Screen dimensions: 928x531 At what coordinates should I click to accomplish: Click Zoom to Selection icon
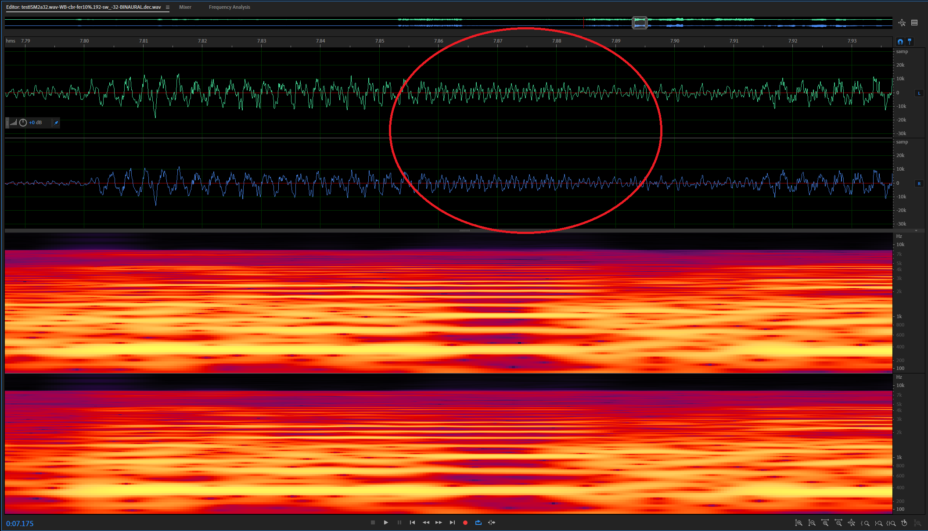(x=891, y=523)
